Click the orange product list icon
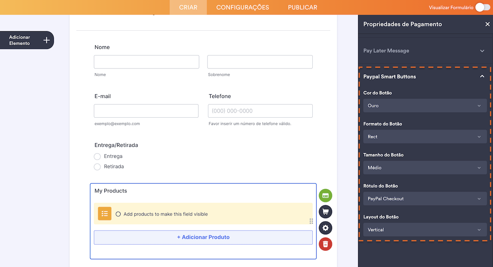Image resolution: width=493 pixels, height=267 pixels. [104, 213]
